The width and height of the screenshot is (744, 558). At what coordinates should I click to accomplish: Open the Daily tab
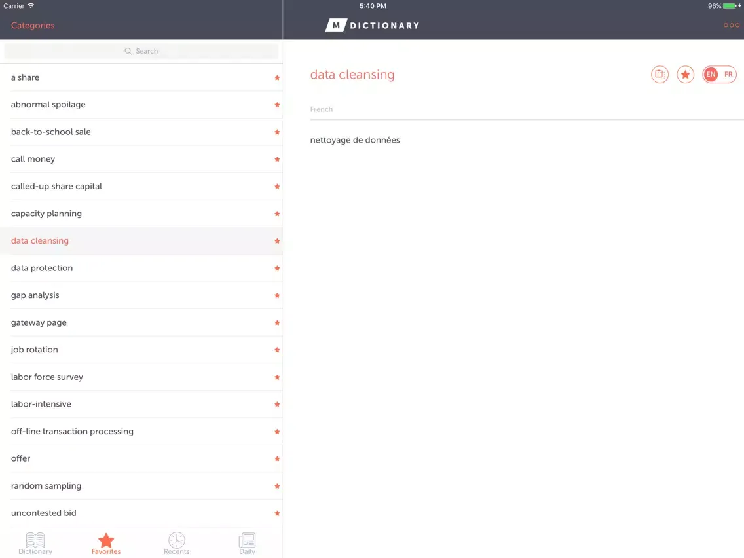pyautogui.click(x=247, y=544)
